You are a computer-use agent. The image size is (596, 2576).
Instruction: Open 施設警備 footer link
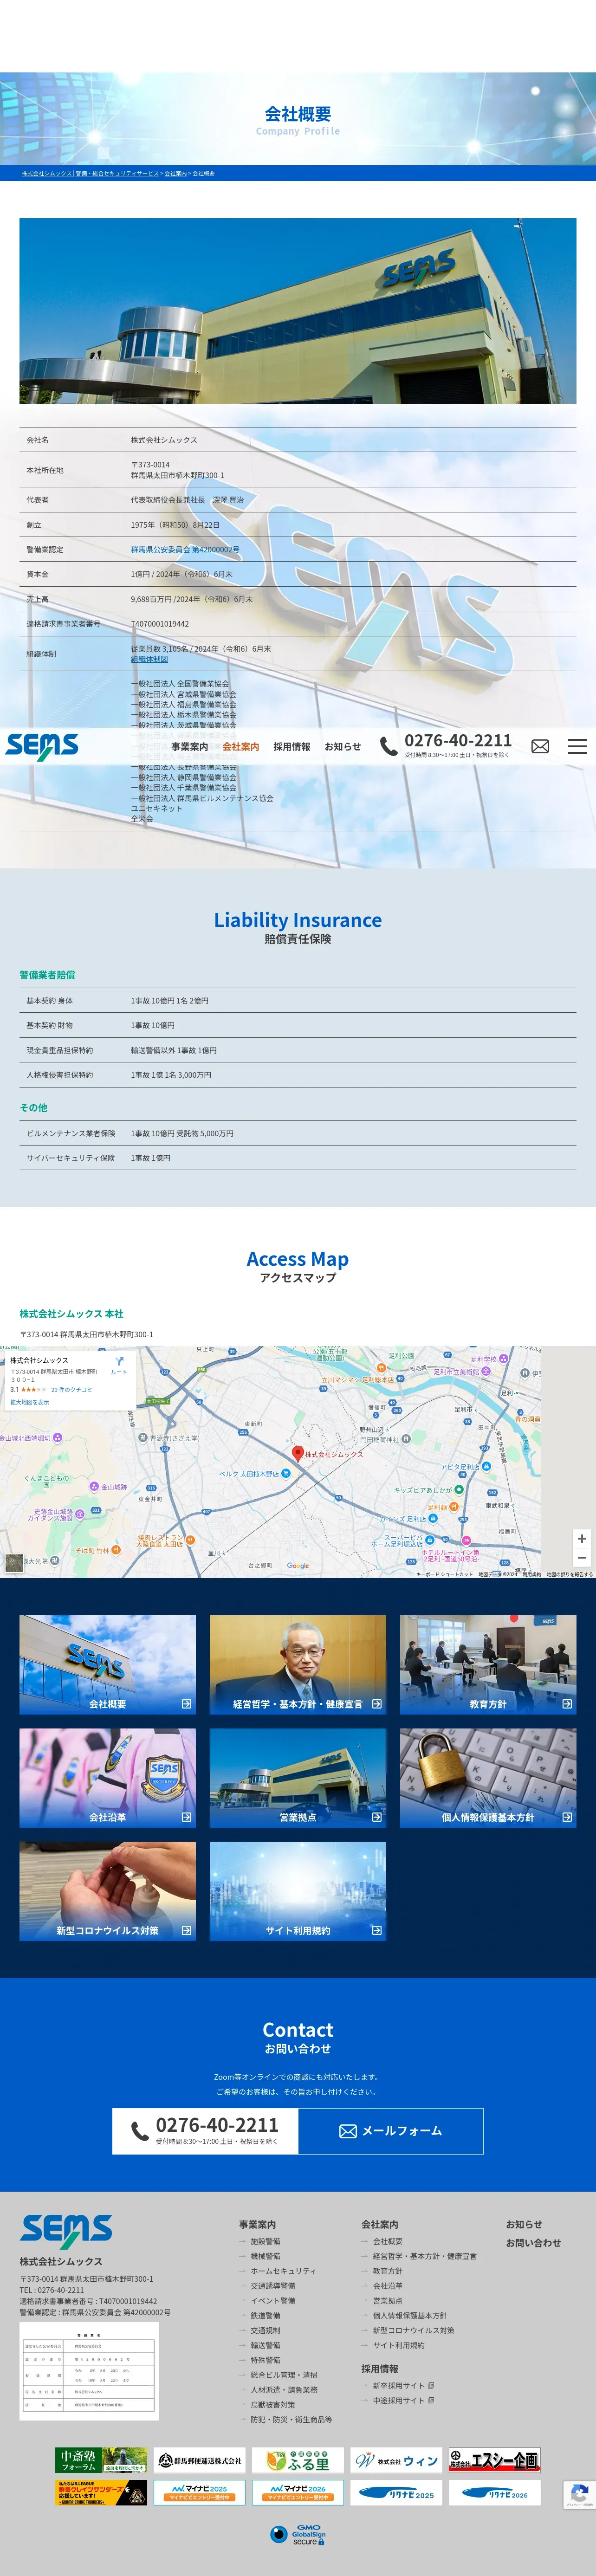tap(265, 2241)
